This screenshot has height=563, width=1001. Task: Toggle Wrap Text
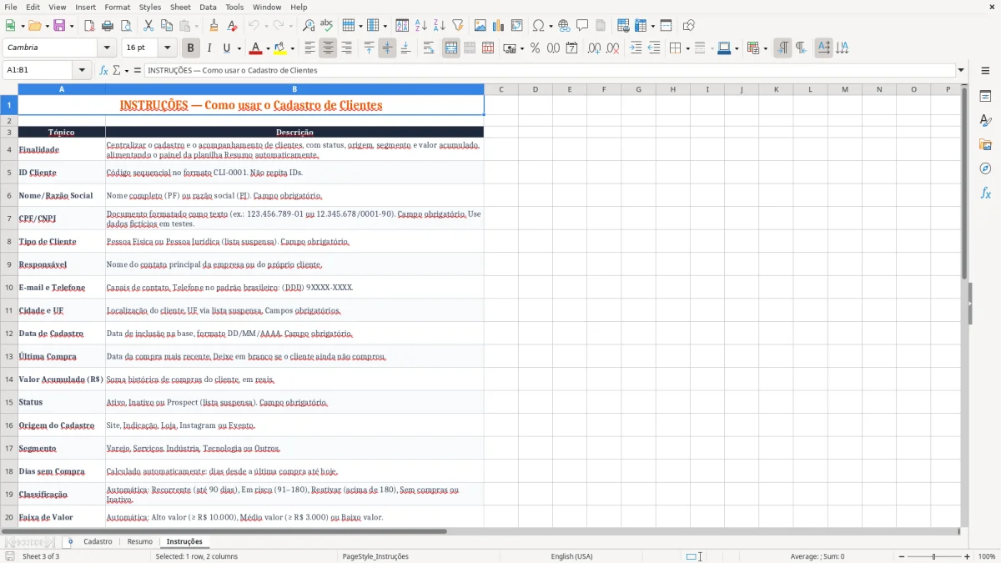(x=429, y=48)
